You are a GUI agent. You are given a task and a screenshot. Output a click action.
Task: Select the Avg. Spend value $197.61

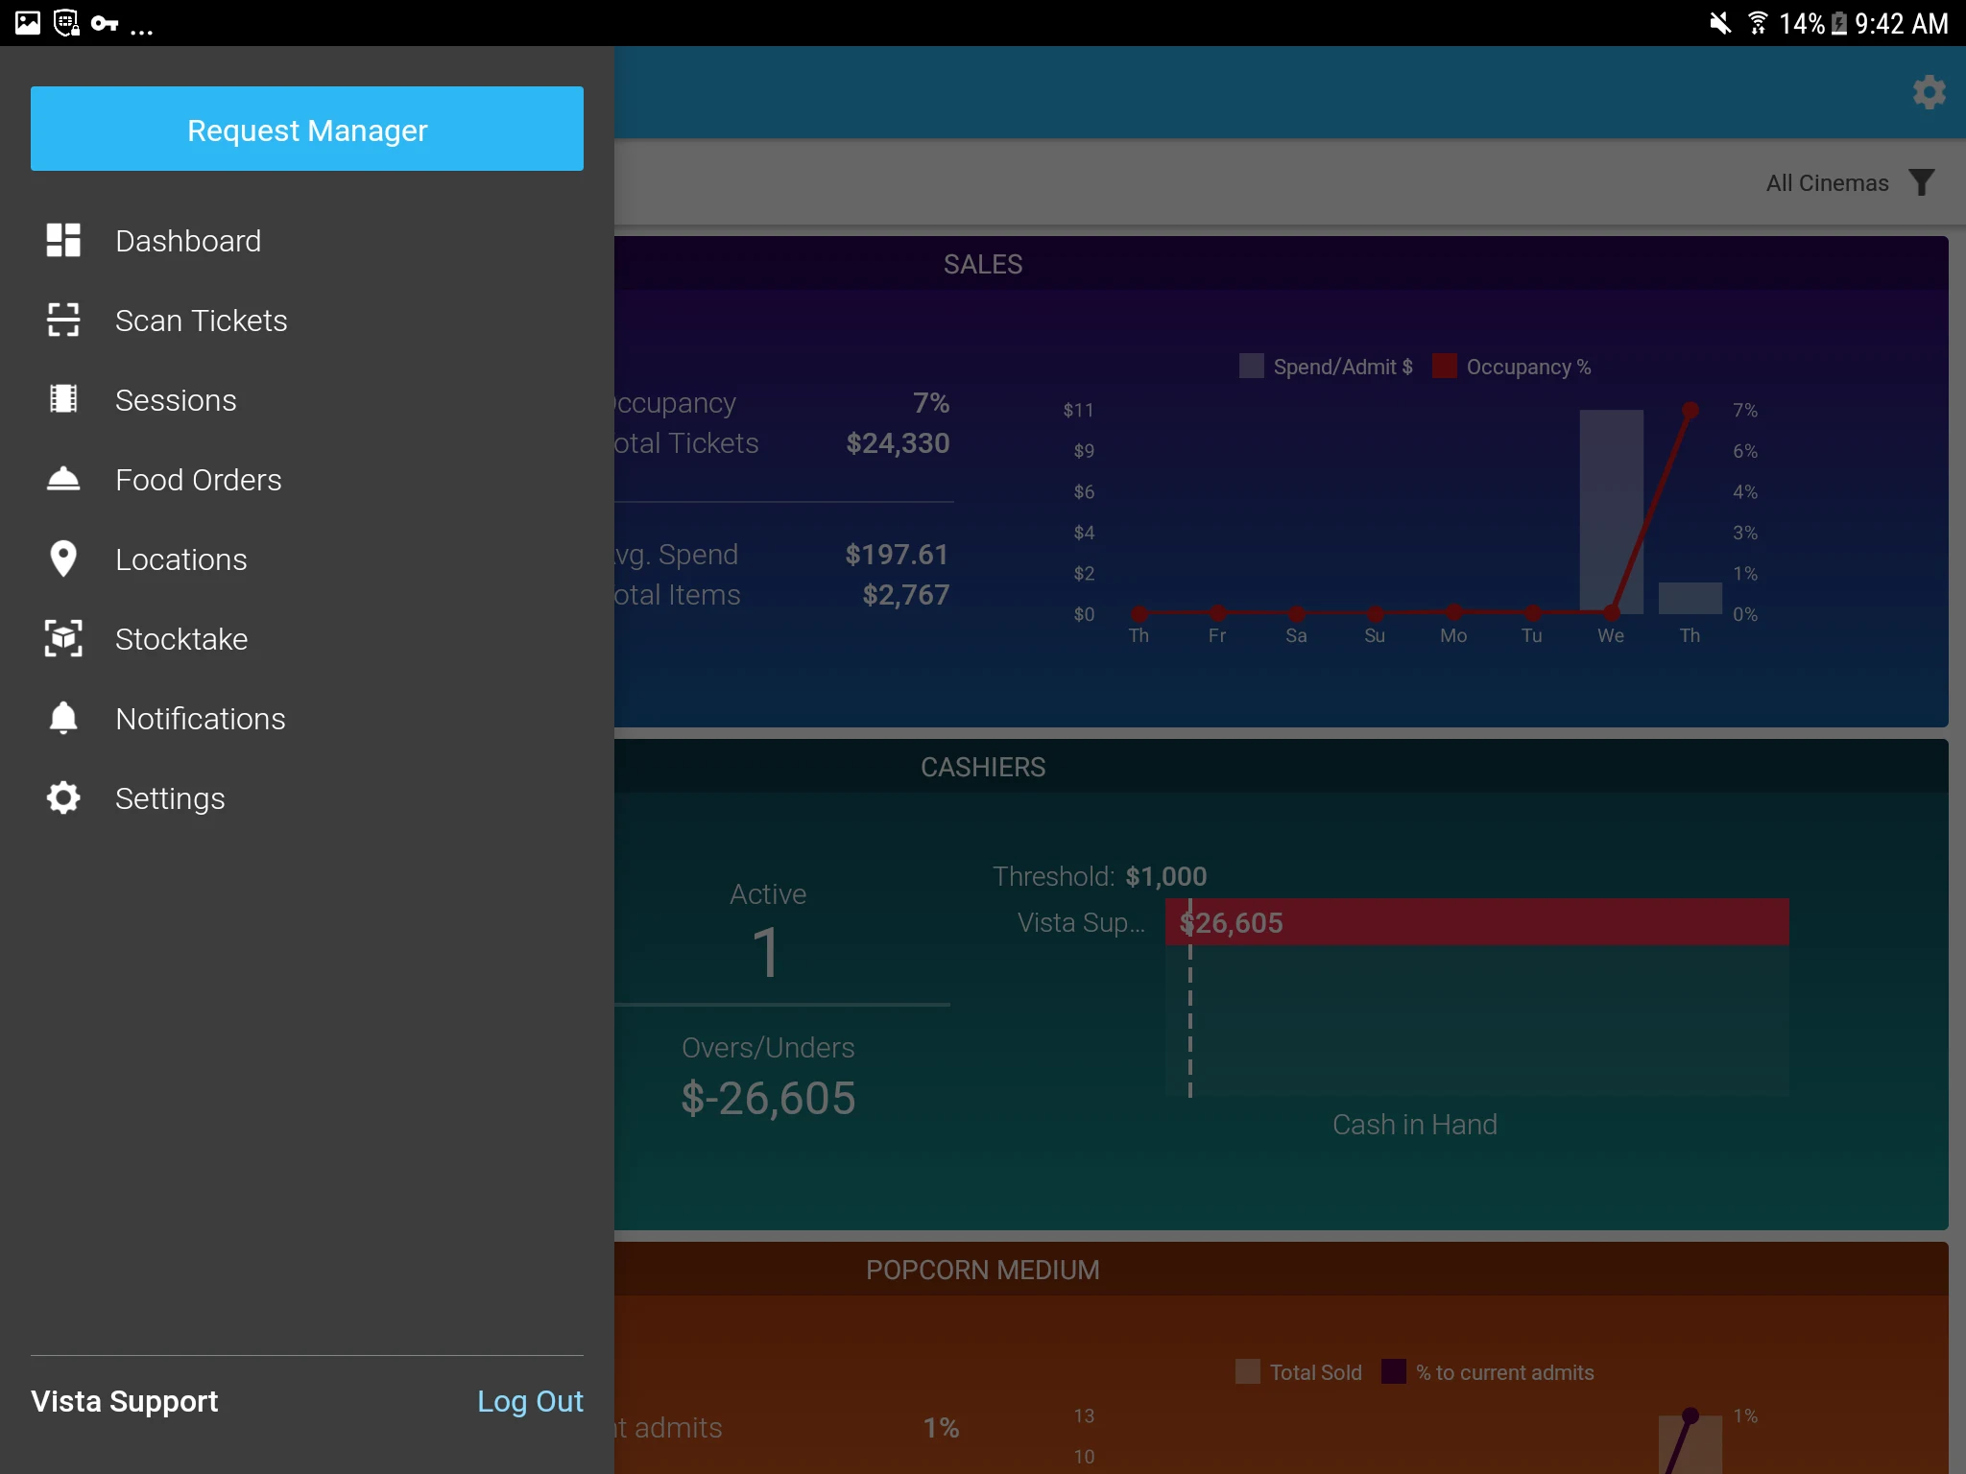(897, 555)
